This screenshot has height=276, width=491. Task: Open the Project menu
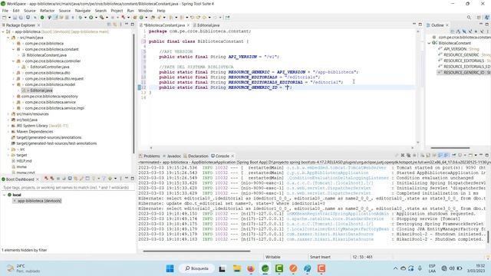tap(117, 11)
